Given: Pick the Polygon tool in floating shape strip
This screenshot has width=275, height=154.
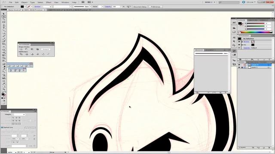Looking at the screenshot, I should pyautogui.click(x=22, y=66).
